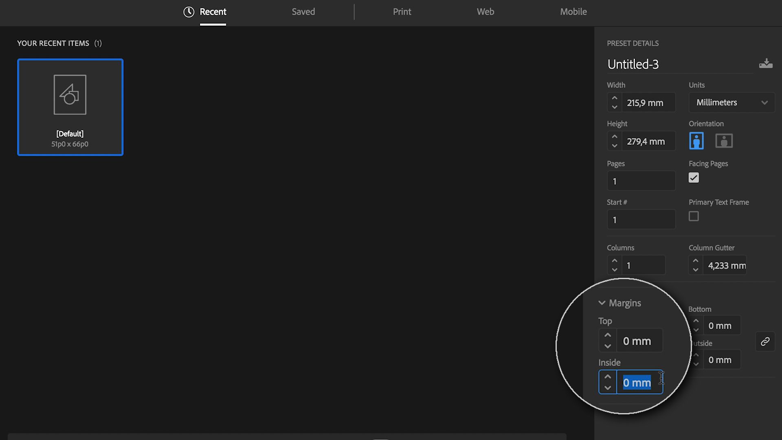Screen dimensions: 782x440
Task: Click the Default document preset icon
Action: [70, 95]
